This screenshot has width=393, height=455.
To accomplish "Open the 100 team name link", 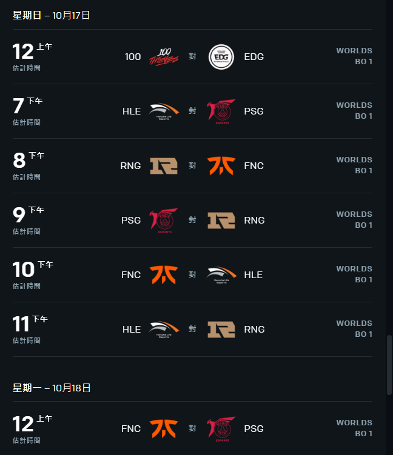I will pyautogui.click(x=133, y=57).
